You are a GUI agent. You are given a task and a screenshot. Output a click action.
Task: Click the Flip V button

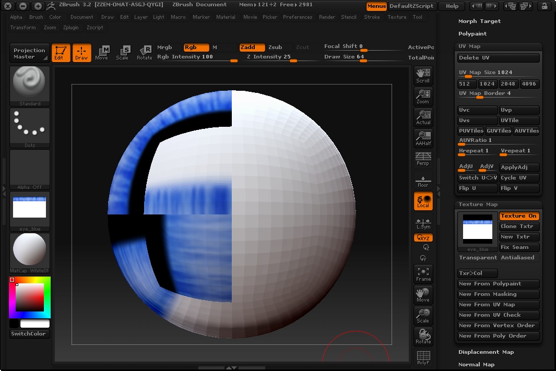pos(519,188)
